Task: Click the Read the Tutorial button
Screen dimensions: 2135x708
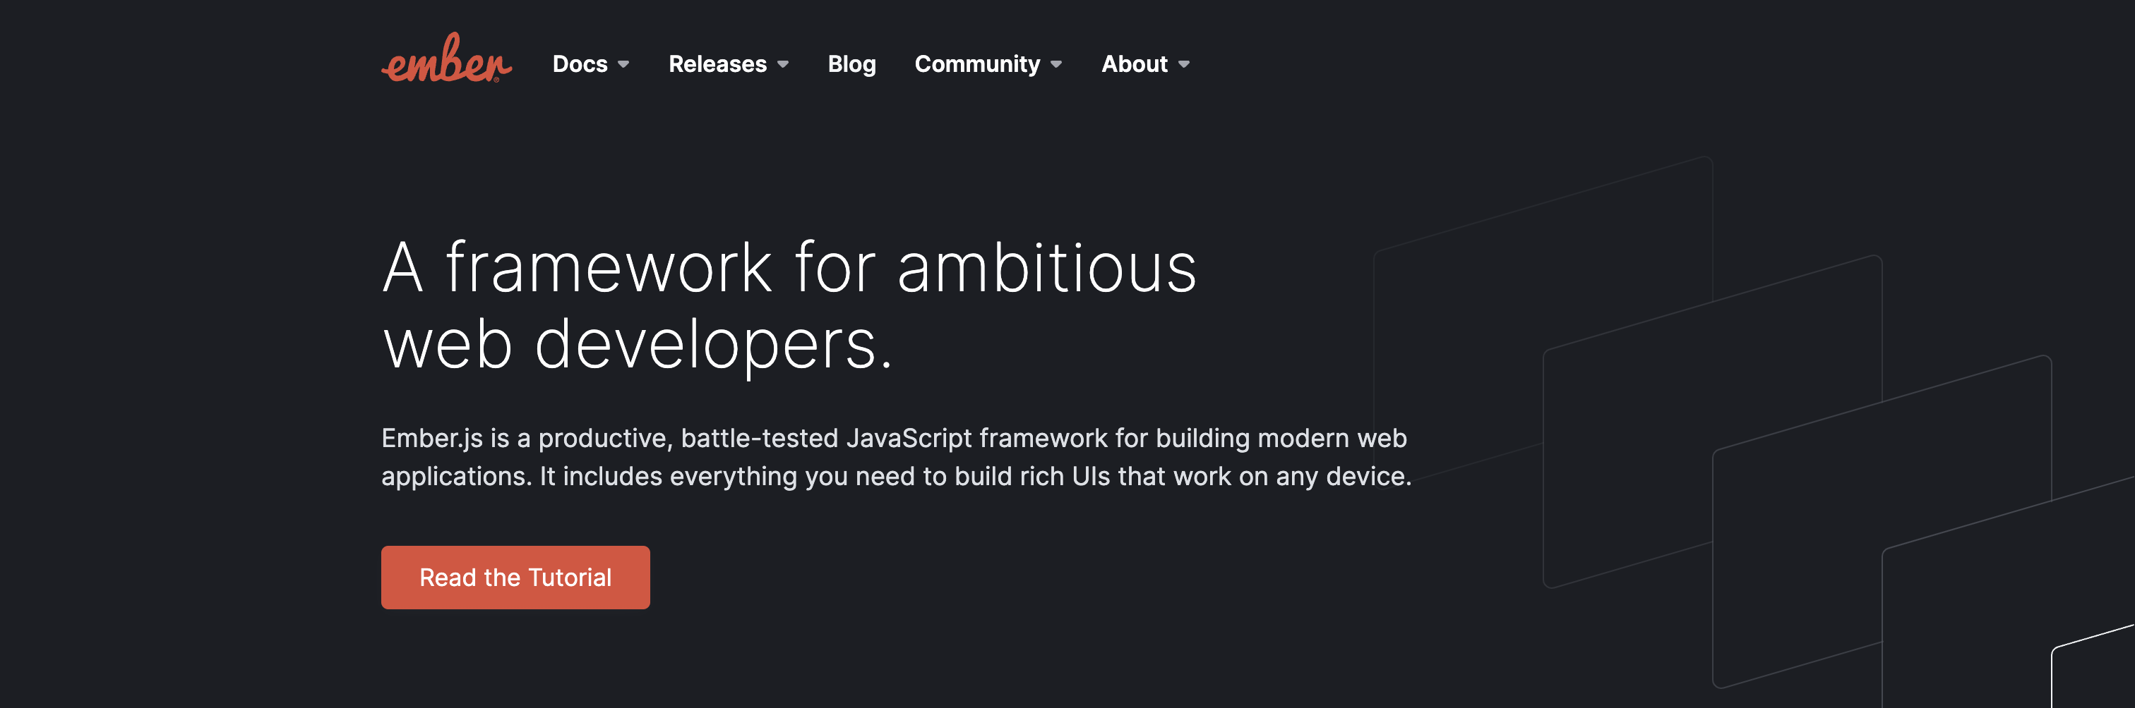Action: 515,577
